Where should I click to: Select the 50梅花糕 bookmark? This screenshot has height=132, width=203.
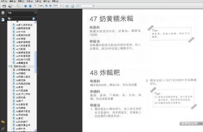click(x=21, y=80)
